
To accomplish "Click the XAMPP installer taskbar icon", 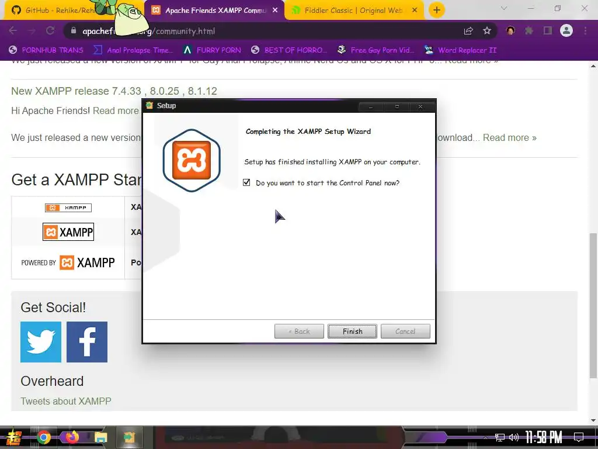I will point(129,437).
